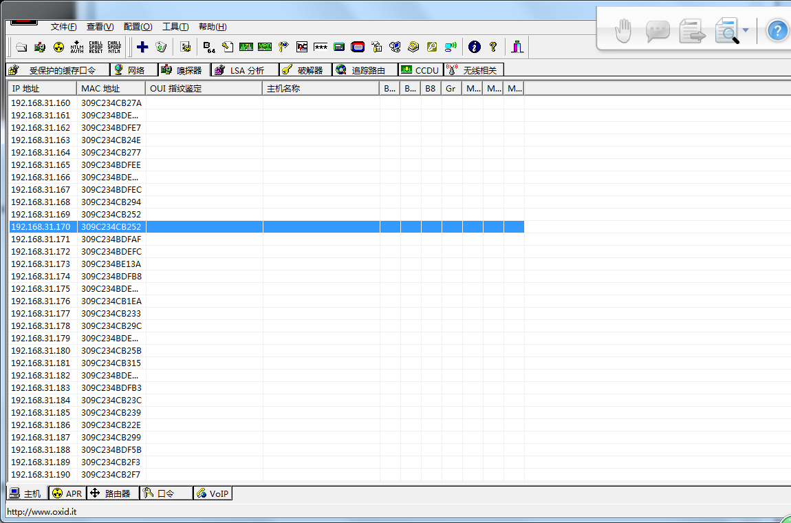Select the 嗅探器 tab
Image resolution: width=791 pixels, height=523 pixels.
click(x=184, y=70)
